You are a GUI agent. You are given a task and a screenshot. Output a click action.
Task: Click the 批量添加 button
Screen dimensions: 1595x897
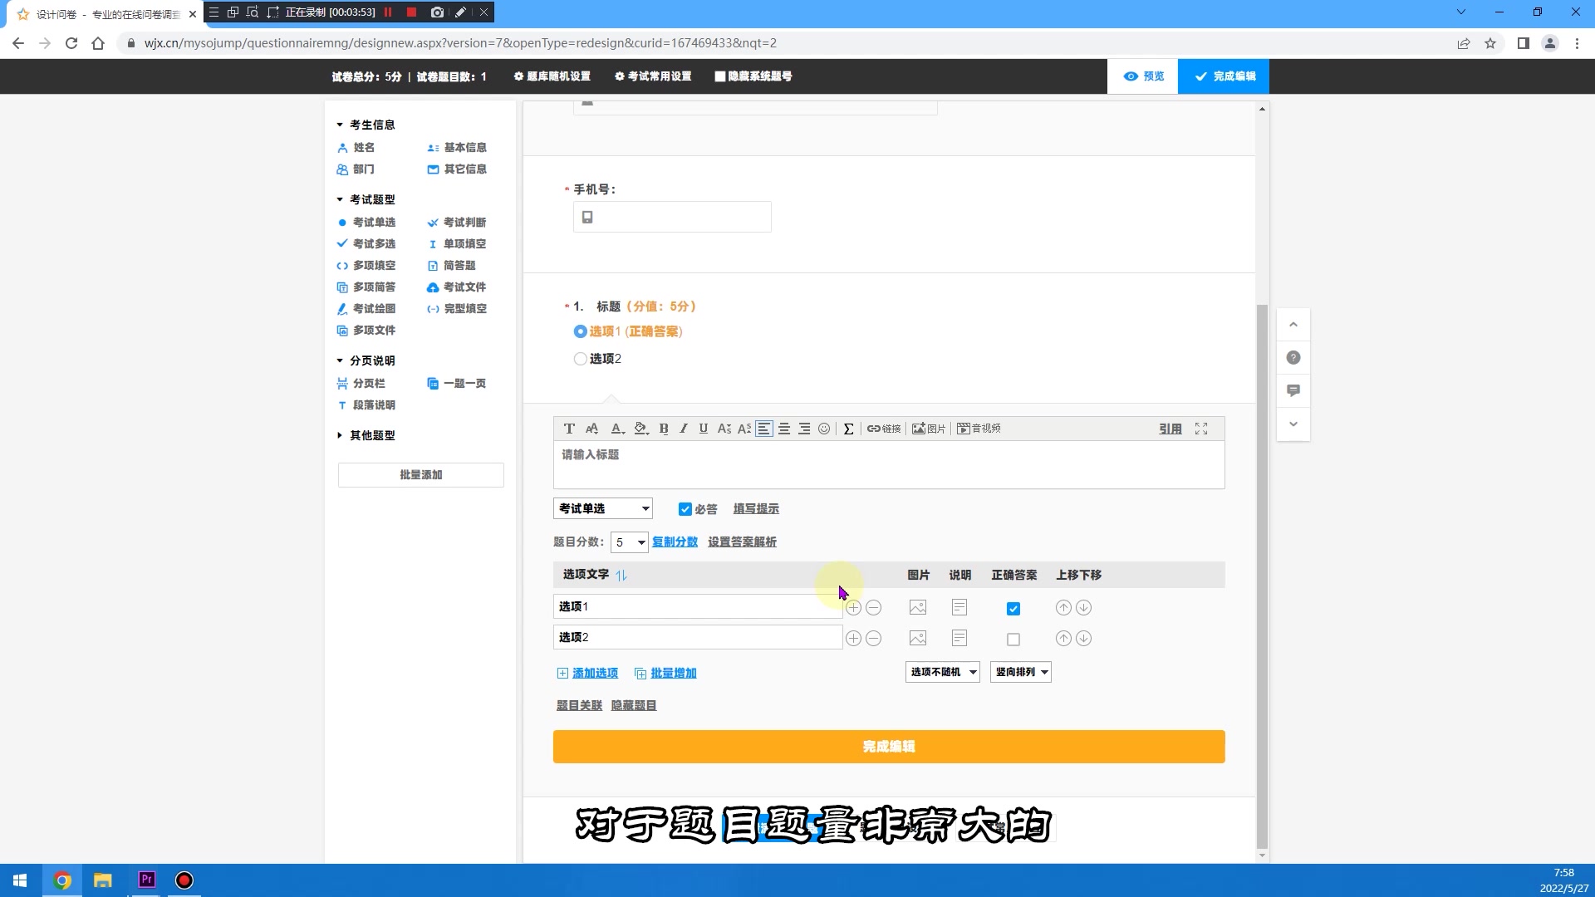421,475
